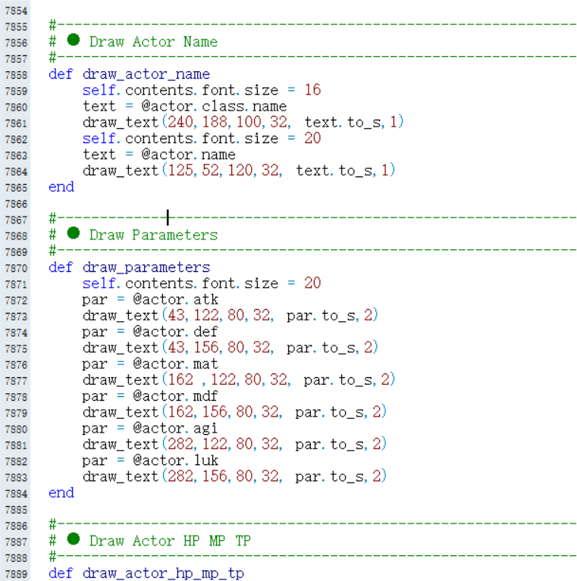577x581 pixels.
Task: Click line number 7870 in the gutter
Action: [17, 268]
